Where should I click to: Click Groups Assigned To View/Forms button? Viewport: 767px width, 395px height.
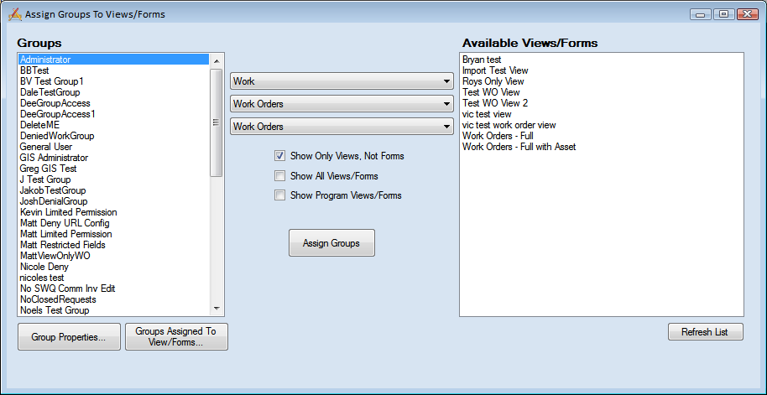(176, 337)
